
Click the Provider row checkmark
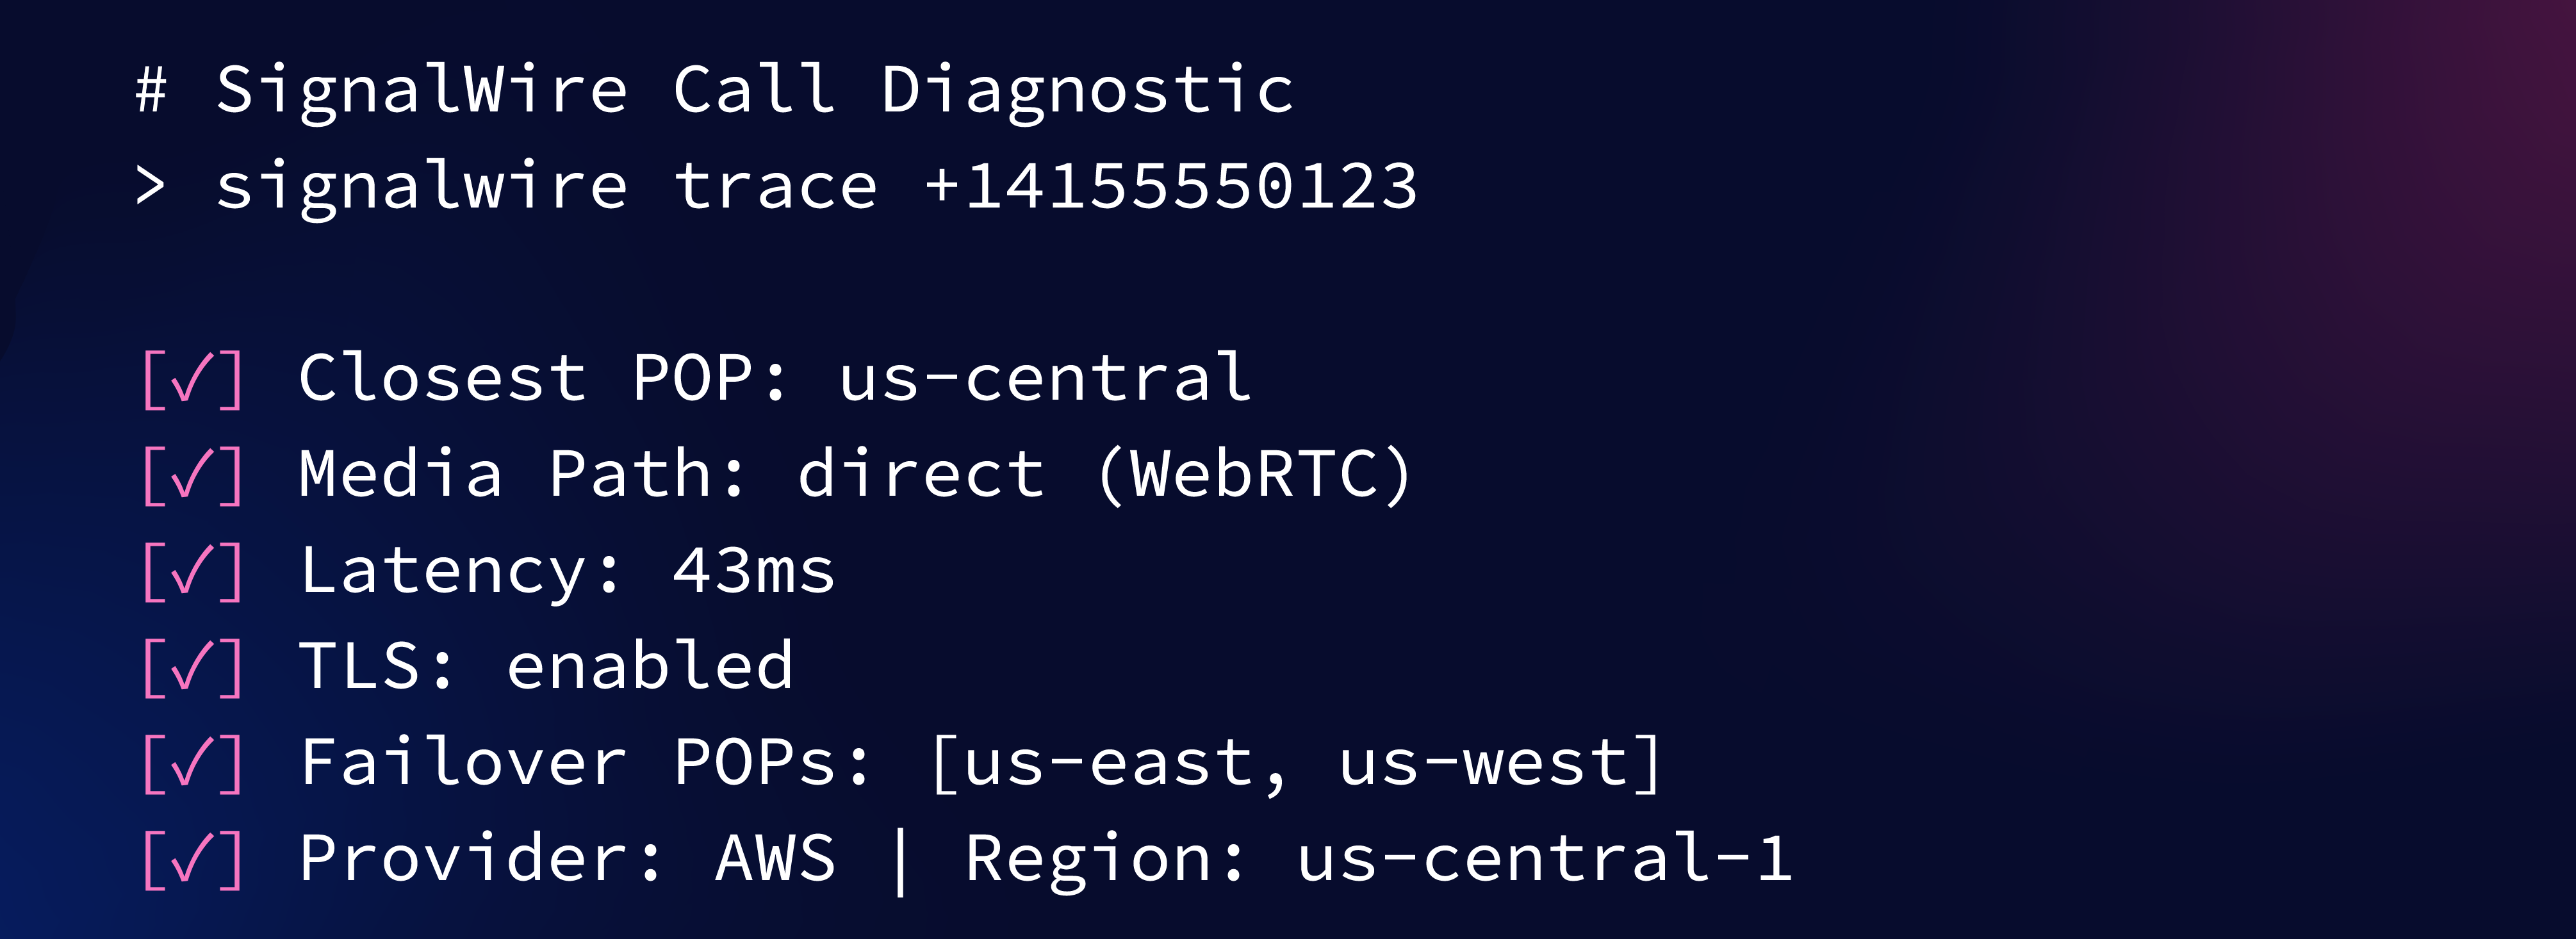click(x=193, y=859)
